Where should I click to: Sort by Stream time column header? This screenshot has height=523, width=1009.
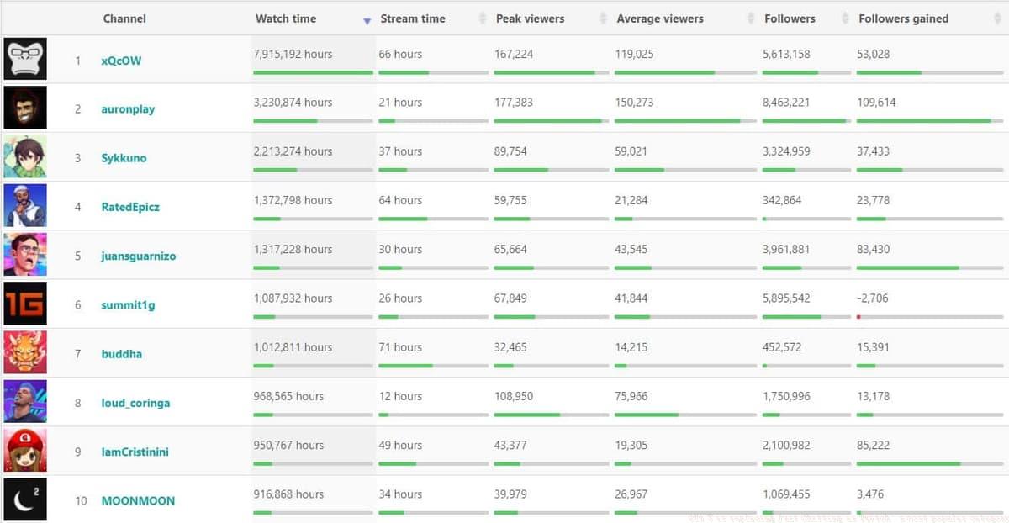[413, 18]
